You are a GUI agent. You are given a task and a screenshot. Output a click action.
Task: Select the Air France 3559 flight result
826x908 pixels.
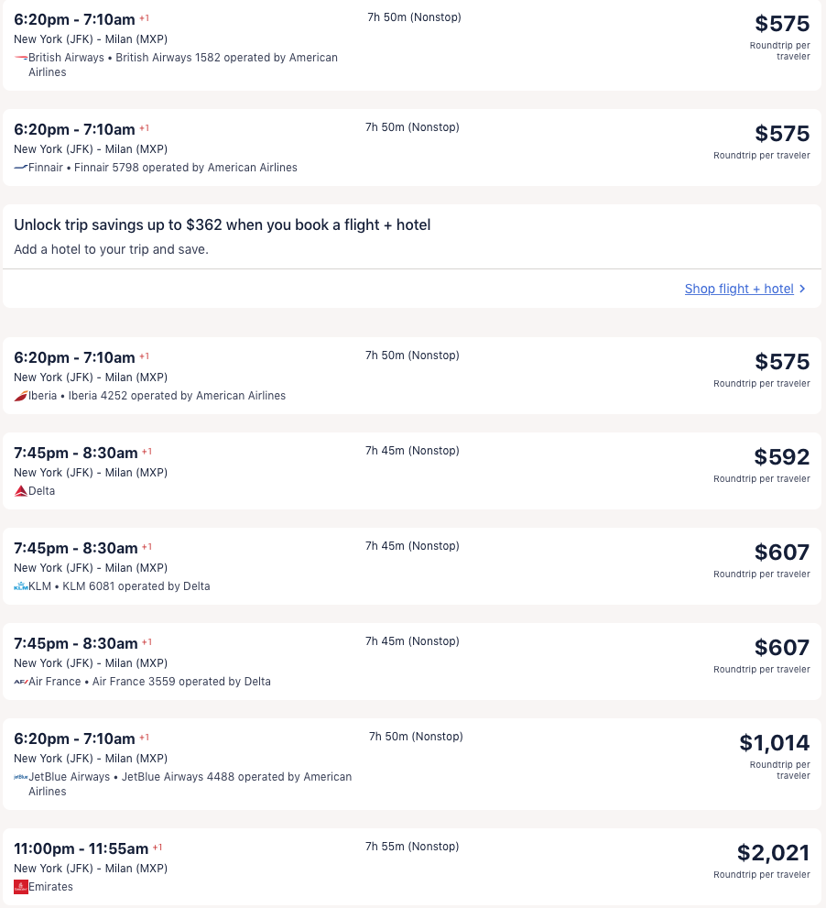tap(412, 662)
